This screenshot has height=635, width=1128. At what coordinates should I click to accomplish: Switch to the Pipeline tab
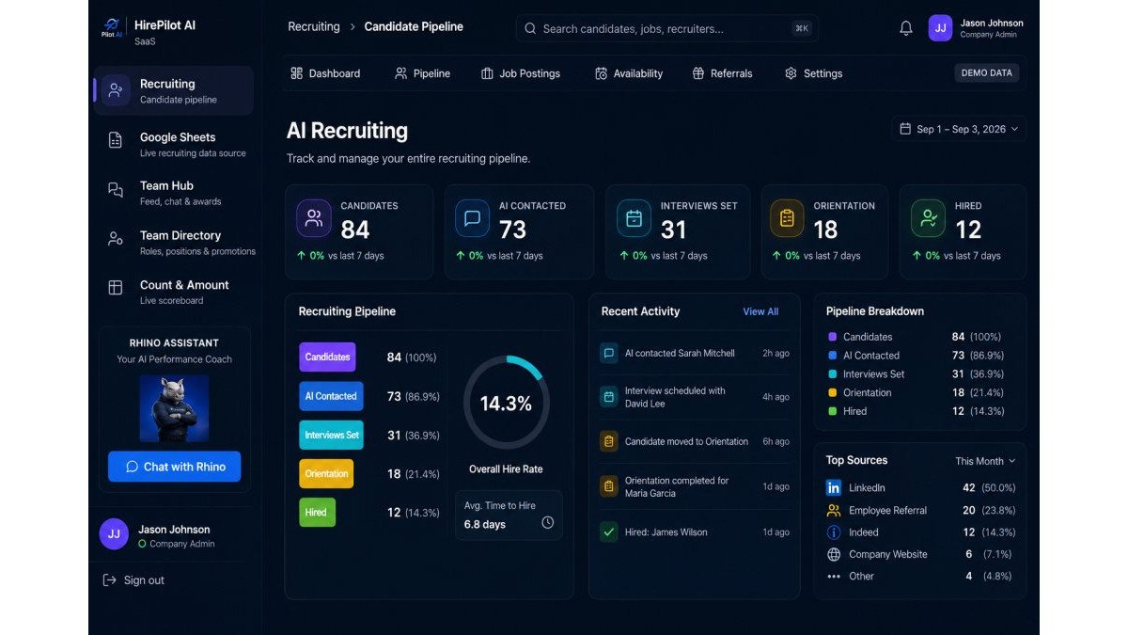pyautogui.click(x=422, y=73)
